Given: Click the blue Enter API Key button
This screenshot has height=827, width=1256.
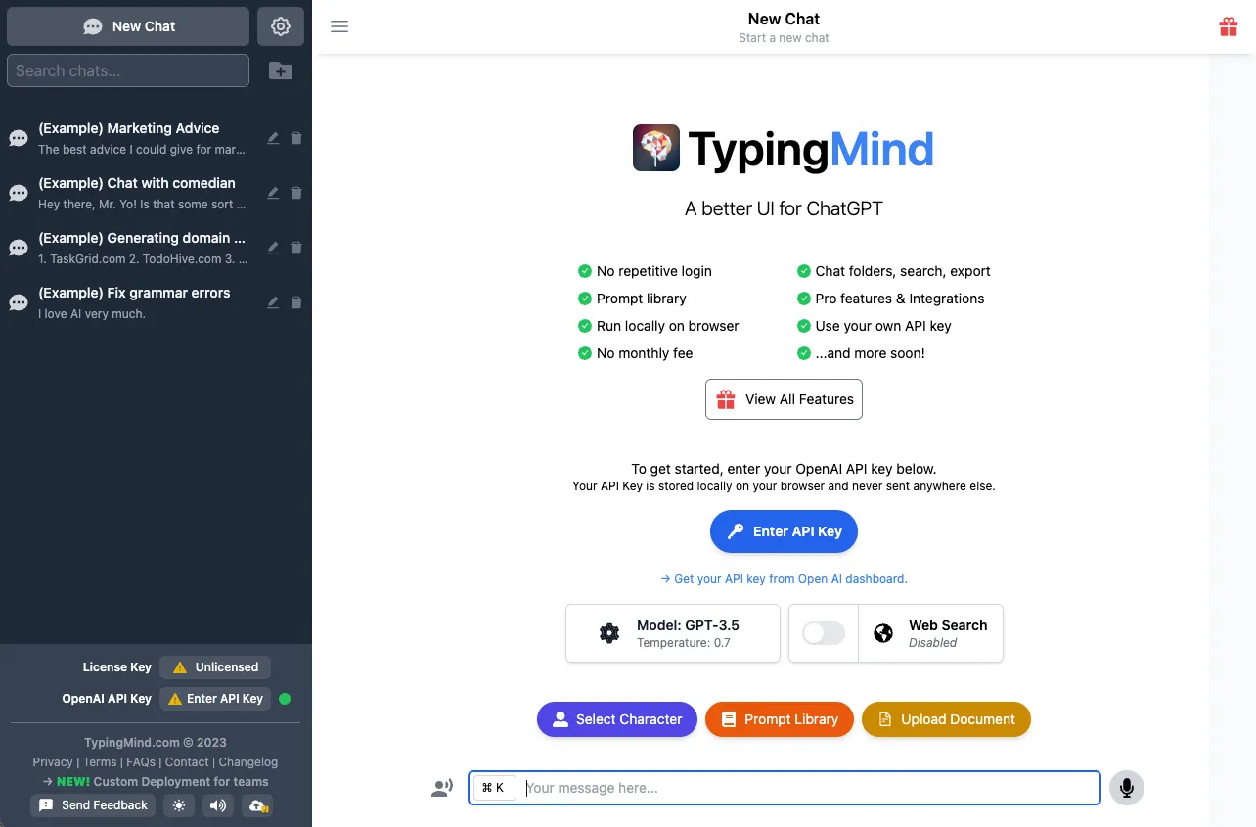Looking at the screenshot, I should [x=784, y=531].
